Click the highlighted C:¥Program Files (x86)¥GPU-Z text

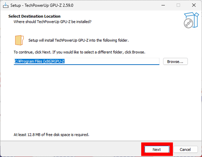tap(39, 61)
